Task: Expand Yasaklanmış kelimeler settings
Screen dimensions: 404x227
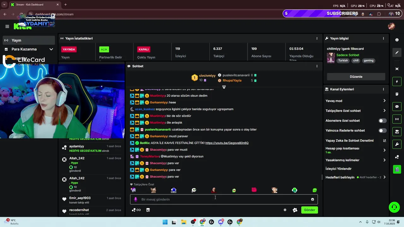Action: (384, 160)
